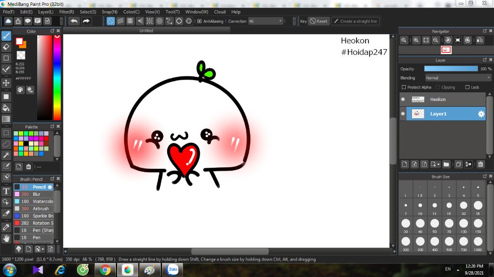Select the Lasso tool
The image size is (494, 277).
pos(6,144)
